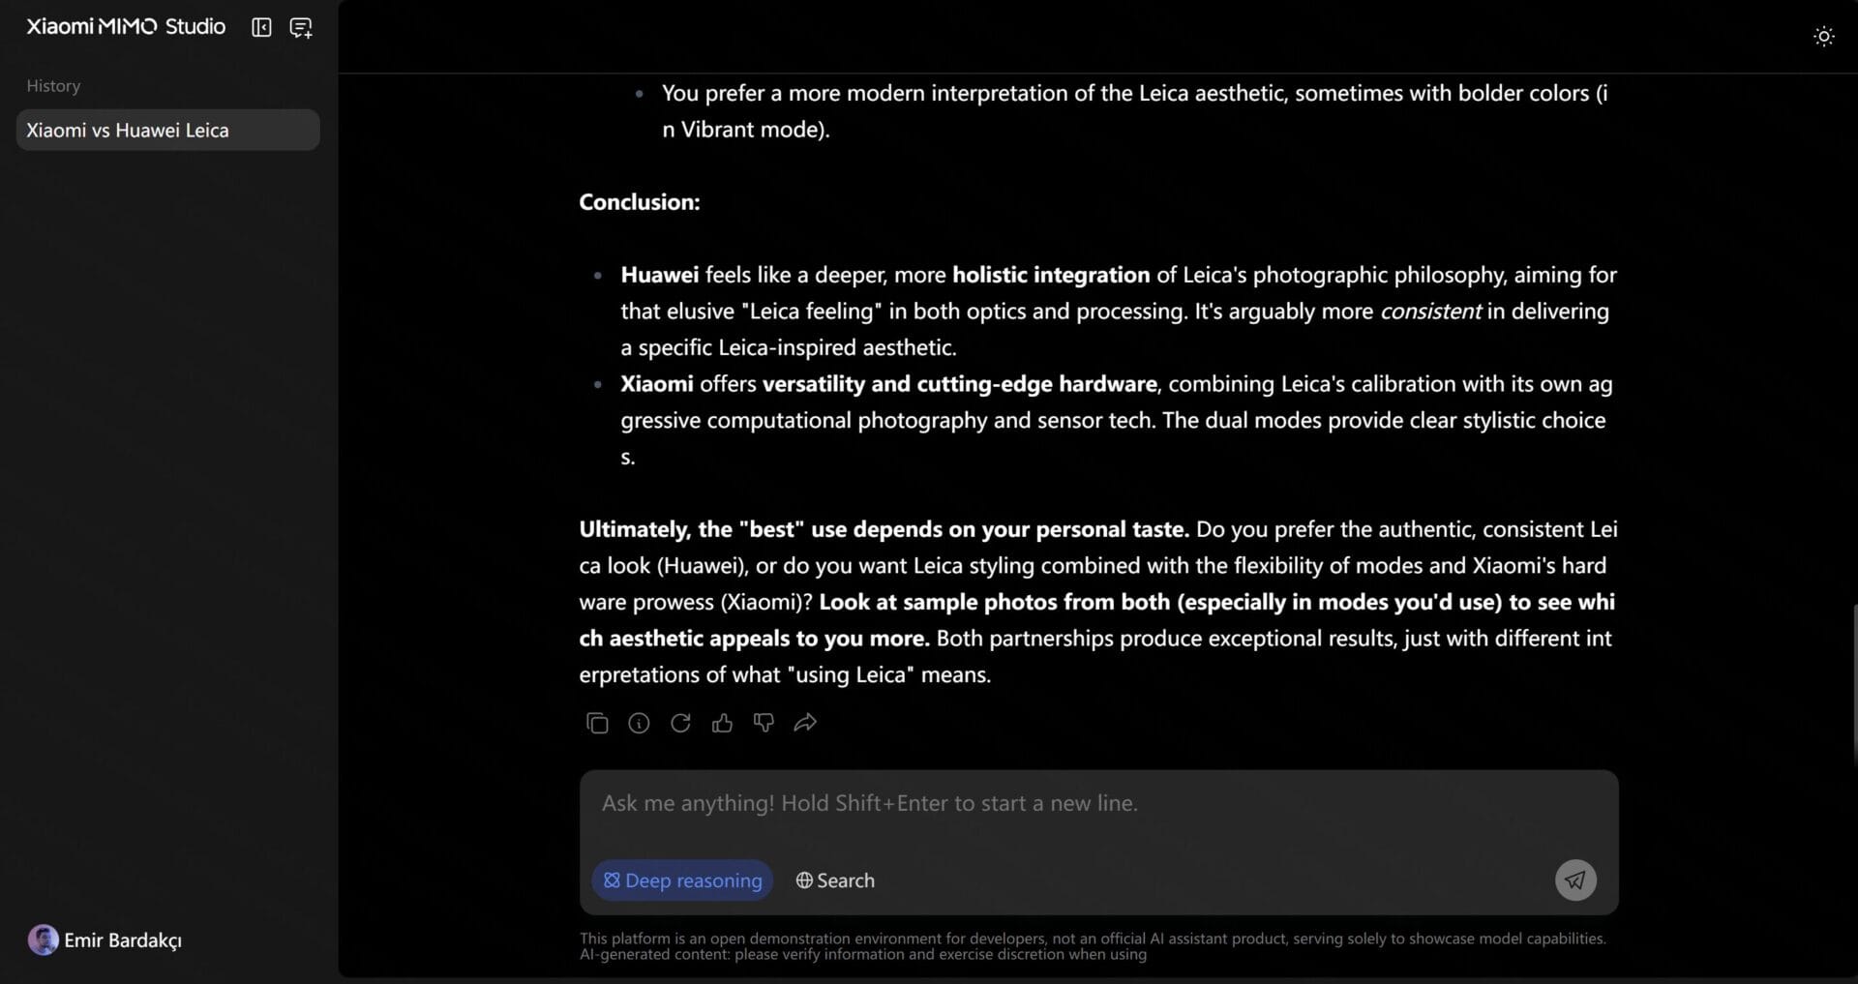Copy the response to clipboard
Image resolution: width=1858 pixels, height=984 pixels.
click(597, 723)
